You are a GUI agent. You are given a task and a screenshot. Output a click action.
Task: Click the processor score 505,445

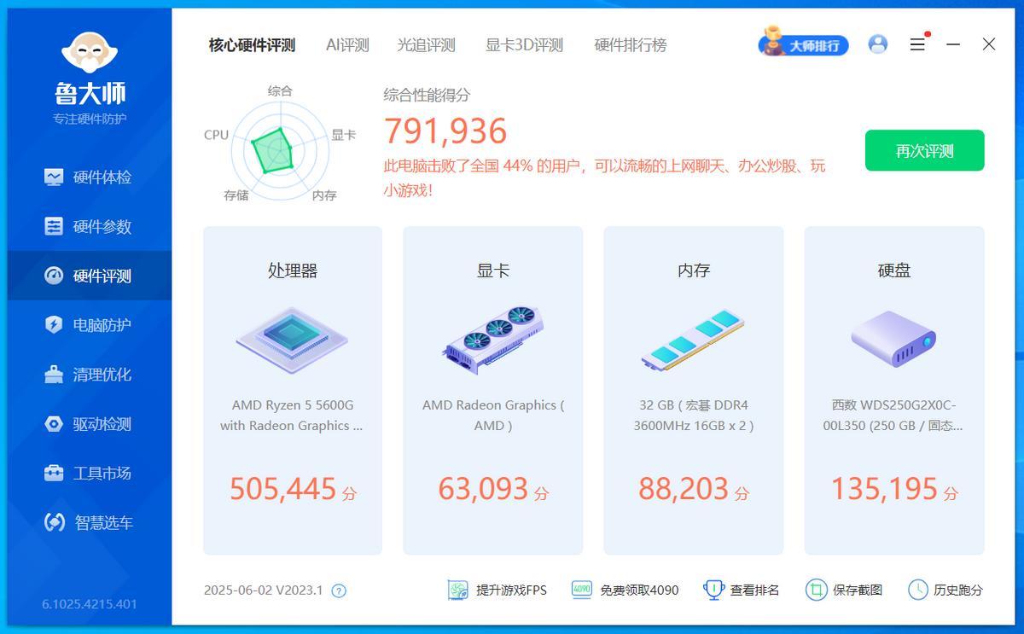(283, 489)
